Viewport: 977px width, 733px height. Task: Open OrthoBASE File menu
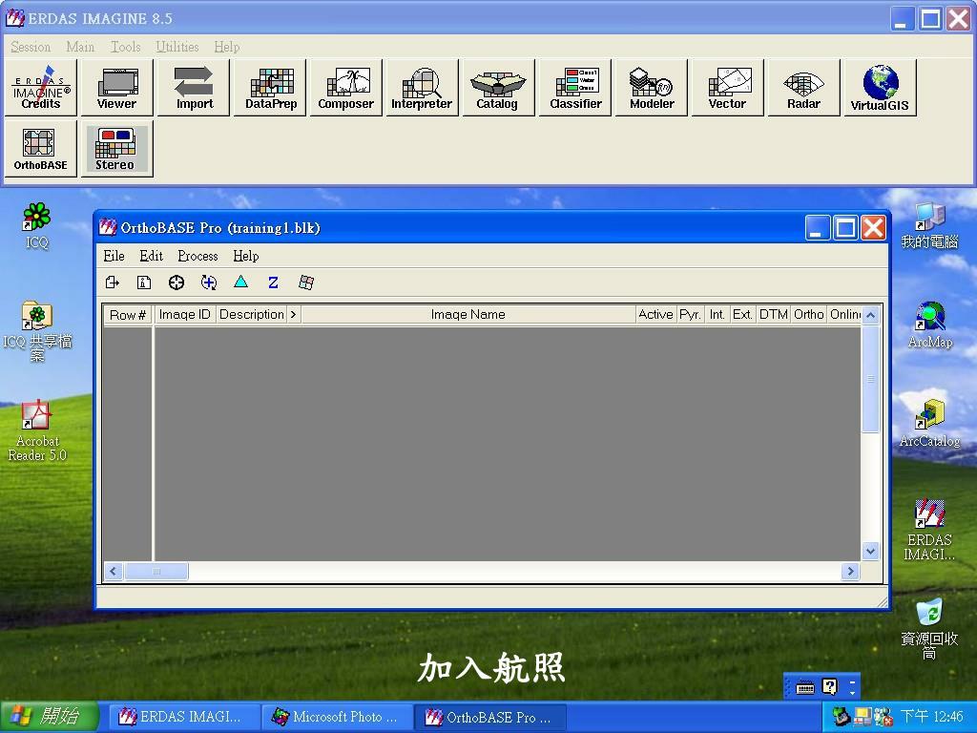[114, 256]
